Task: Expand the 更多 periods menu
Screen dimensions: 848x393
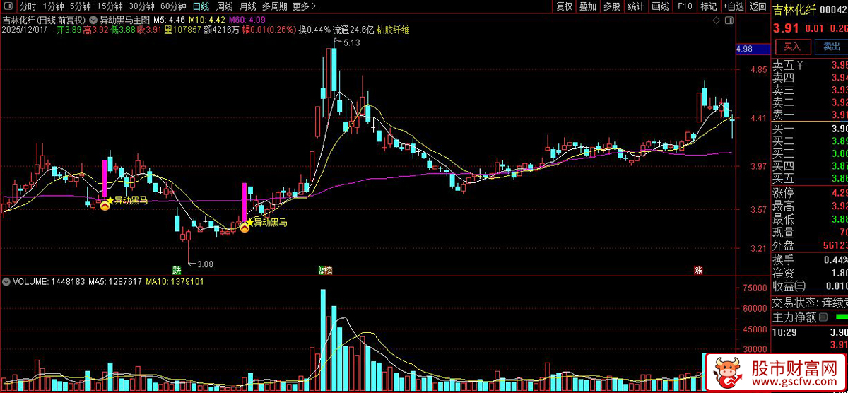Action: tap(303, 6)
